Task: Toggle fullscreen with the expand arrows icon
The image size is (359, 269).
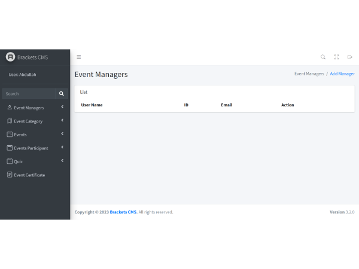Action: point(336,57)
